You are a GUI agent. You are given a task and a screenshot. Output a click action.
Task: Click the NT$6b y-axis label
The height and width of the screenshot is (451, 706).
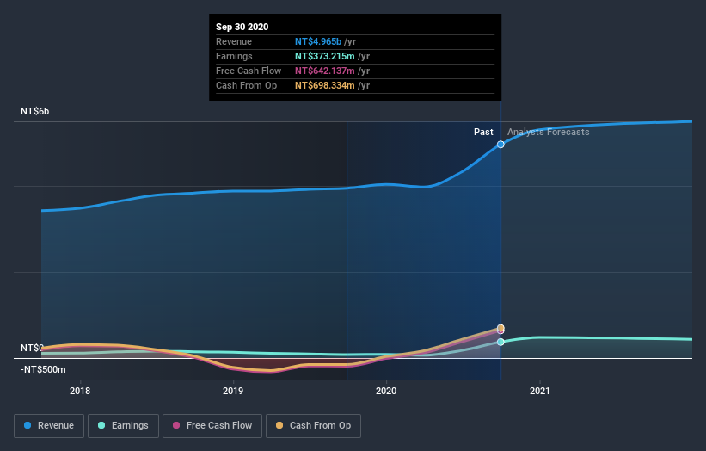pos(34,111)
